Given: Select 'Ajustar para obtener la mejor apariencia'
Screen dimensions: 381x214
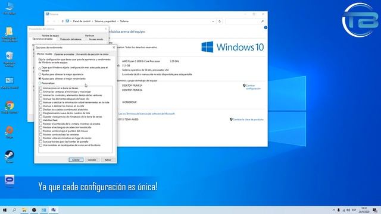Looking at the screenshot, I should click(x=40, y=74).
